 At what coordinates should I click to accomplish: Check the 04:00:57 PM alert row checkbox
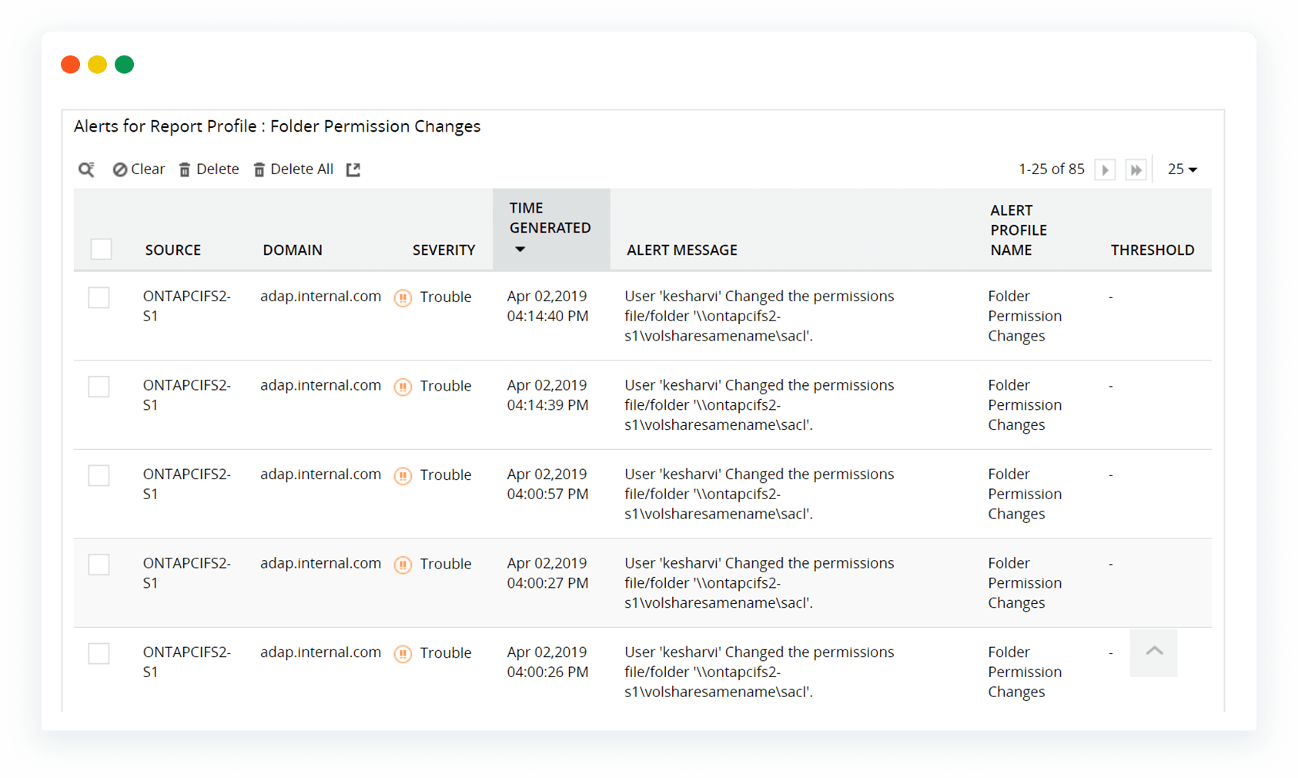click(99, 475)
